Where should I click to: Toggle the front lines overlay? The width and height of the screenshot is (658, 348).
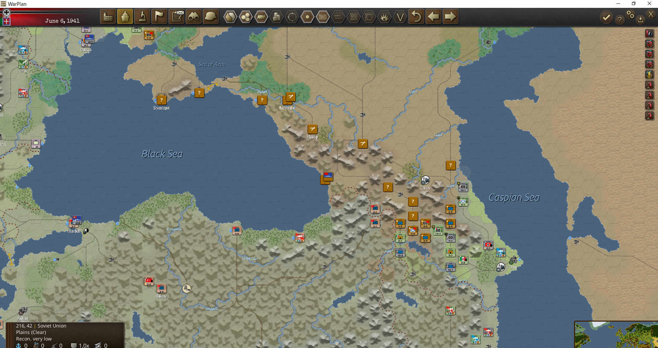(338, 17)
